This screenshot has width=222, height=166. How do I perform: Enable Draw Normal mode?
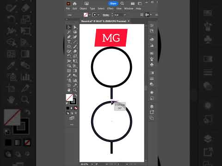[68, 113]
